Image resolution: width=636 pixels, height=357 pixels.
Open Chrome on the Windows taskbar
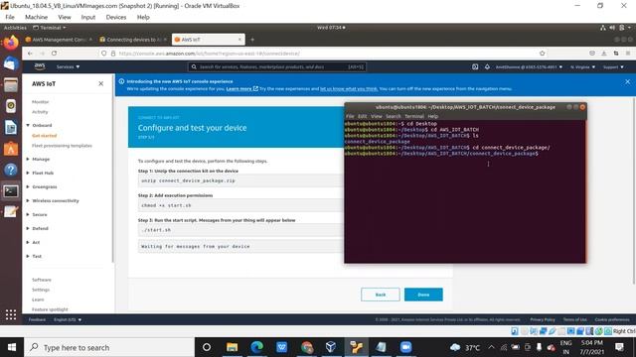307,347
